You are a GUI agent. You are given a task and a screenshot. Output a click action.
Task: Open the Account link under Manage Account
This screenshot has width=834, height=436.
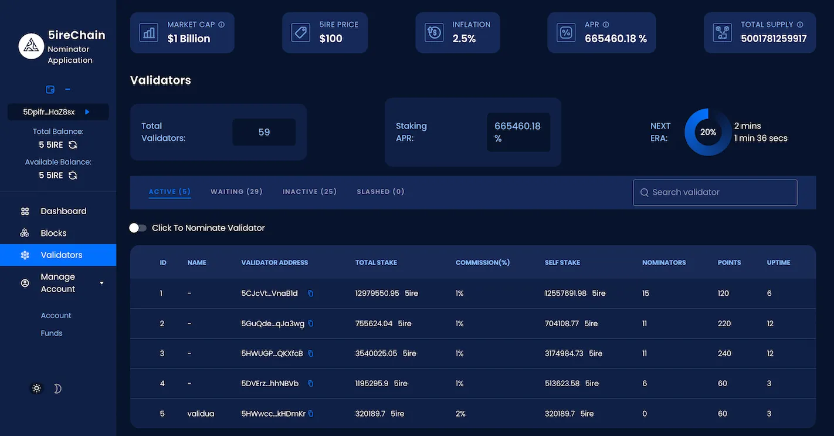click(x=56, y=316)
